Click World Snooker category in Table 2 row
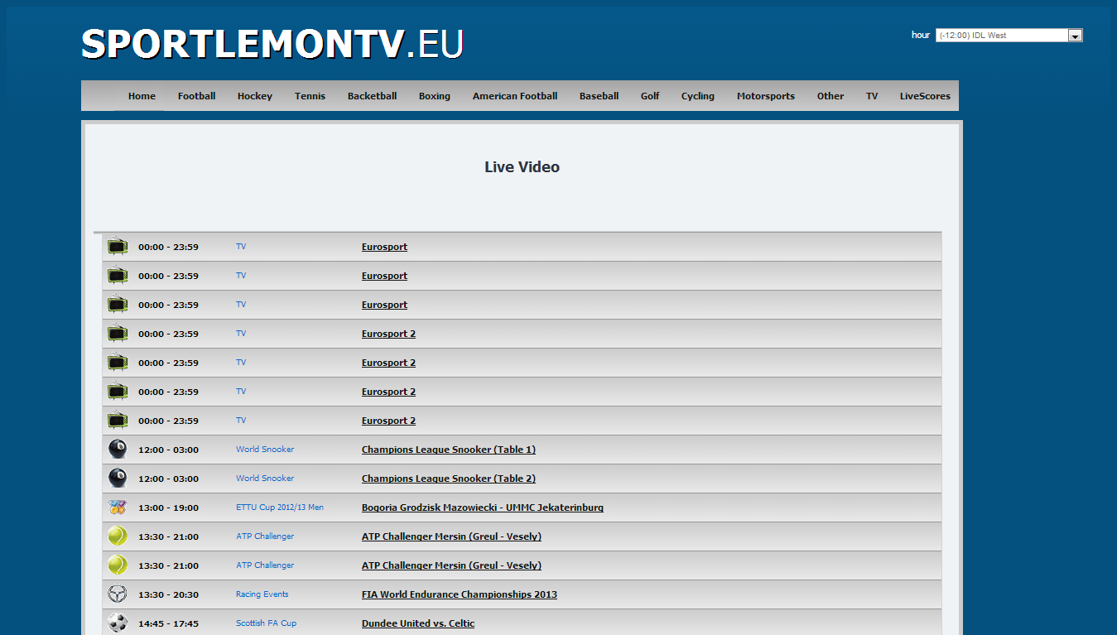Screen dimensions: 1117x635 tap(265, 479)
